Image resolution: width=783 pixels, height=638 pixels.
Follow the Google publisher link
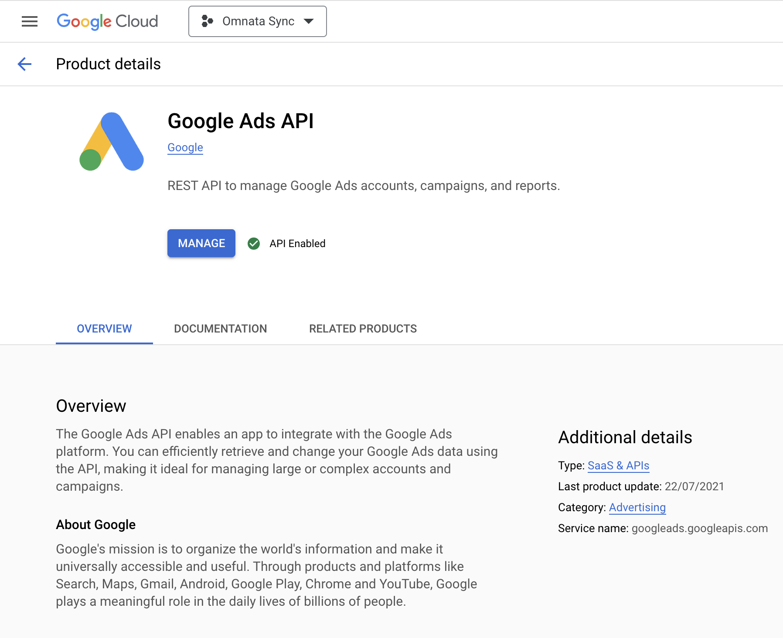pyautogui.click(x=185, y=148)
